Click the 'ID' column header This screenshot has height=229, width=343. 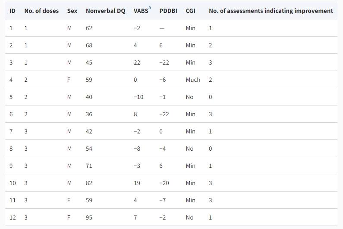13,11
